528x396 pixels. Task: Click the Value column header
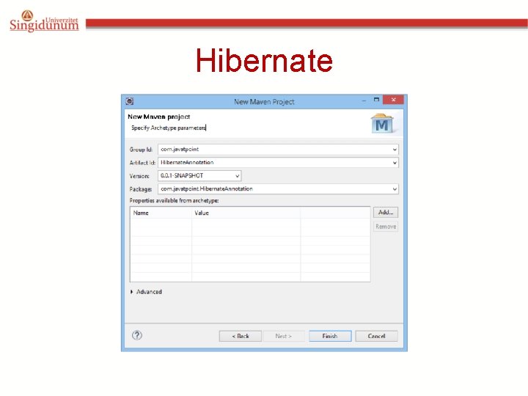tap(246, 213)
